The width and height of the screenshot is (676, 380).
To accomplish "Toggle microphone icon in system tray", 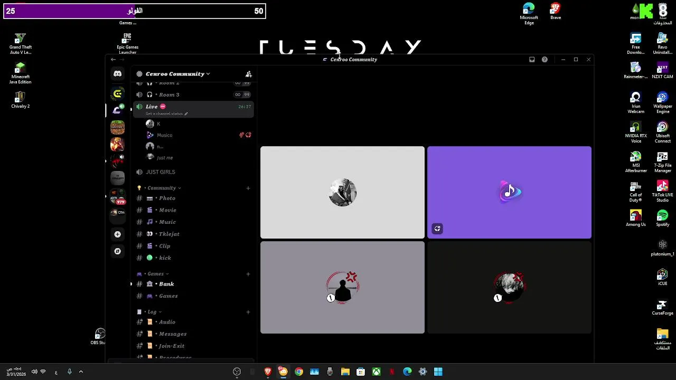I will [69, 372].
